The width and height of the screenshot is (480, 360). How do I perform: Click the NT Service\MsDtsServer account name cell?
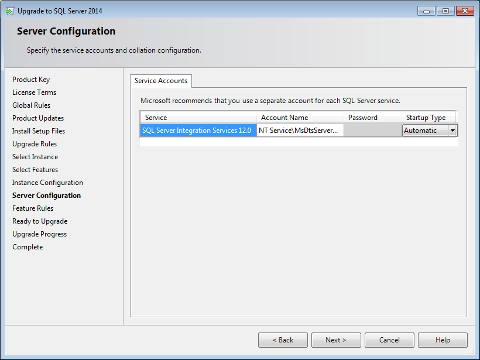pos(300,131)
